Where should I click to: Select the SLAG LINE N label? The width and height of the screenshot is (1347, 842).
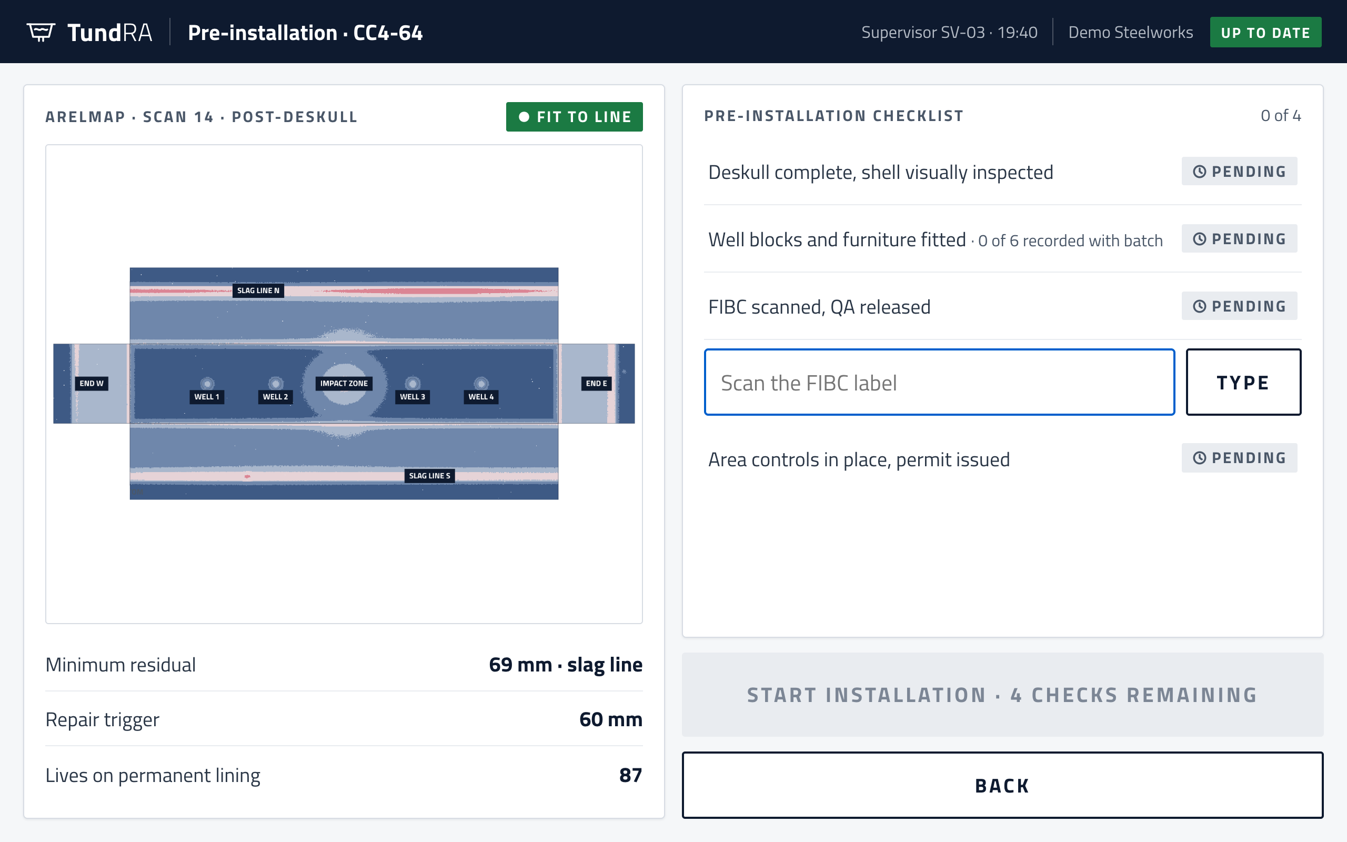click(x=258, y=290)
